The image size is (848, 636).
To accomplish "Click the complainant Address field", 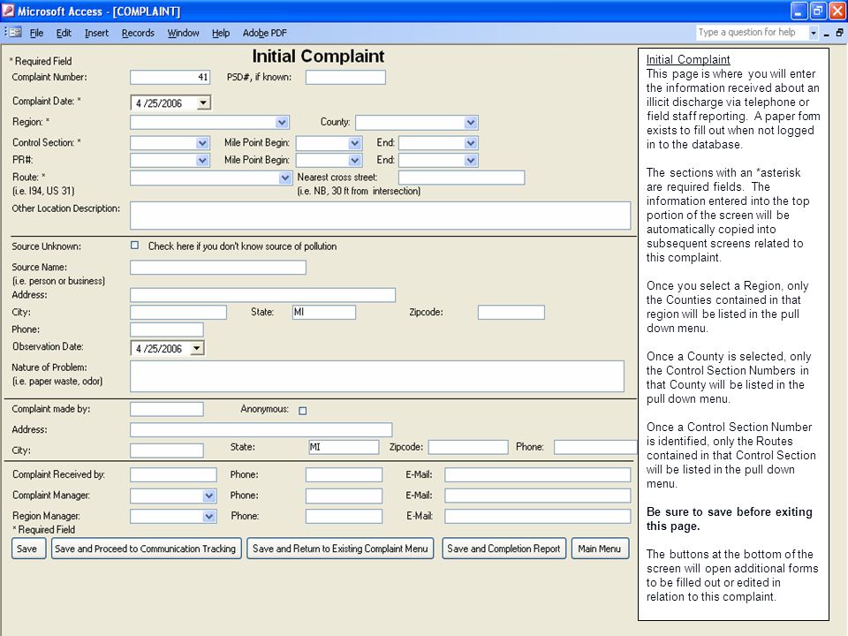I will tap(261, 430).
